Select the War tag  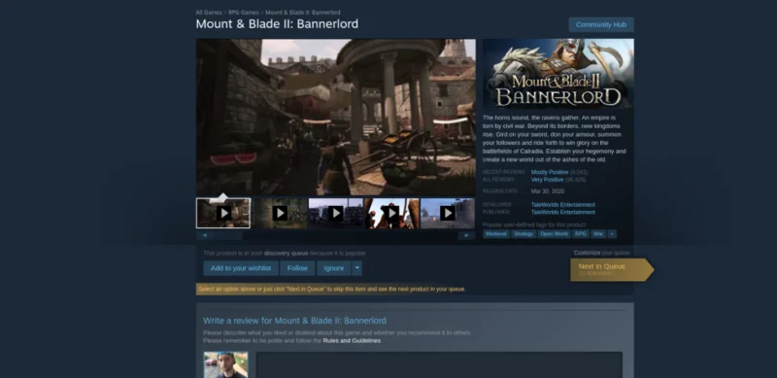click(x=598, y=233)
